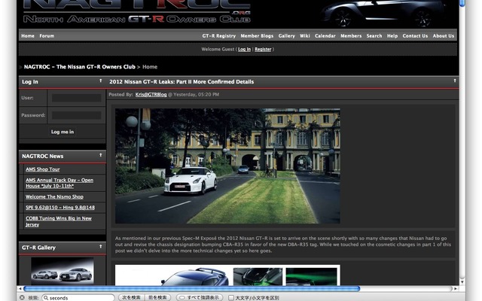Collapse the 2012 Nissan GT-R Leaks article arrow
The height and width of the screenshot is (301, 482).
pyautogui.click(x=455, y=81)
